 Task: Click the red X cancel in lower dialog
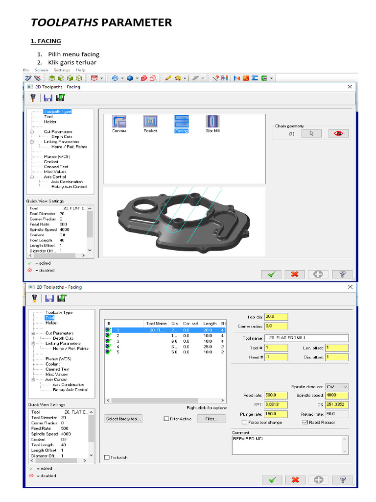coord(295,480)
